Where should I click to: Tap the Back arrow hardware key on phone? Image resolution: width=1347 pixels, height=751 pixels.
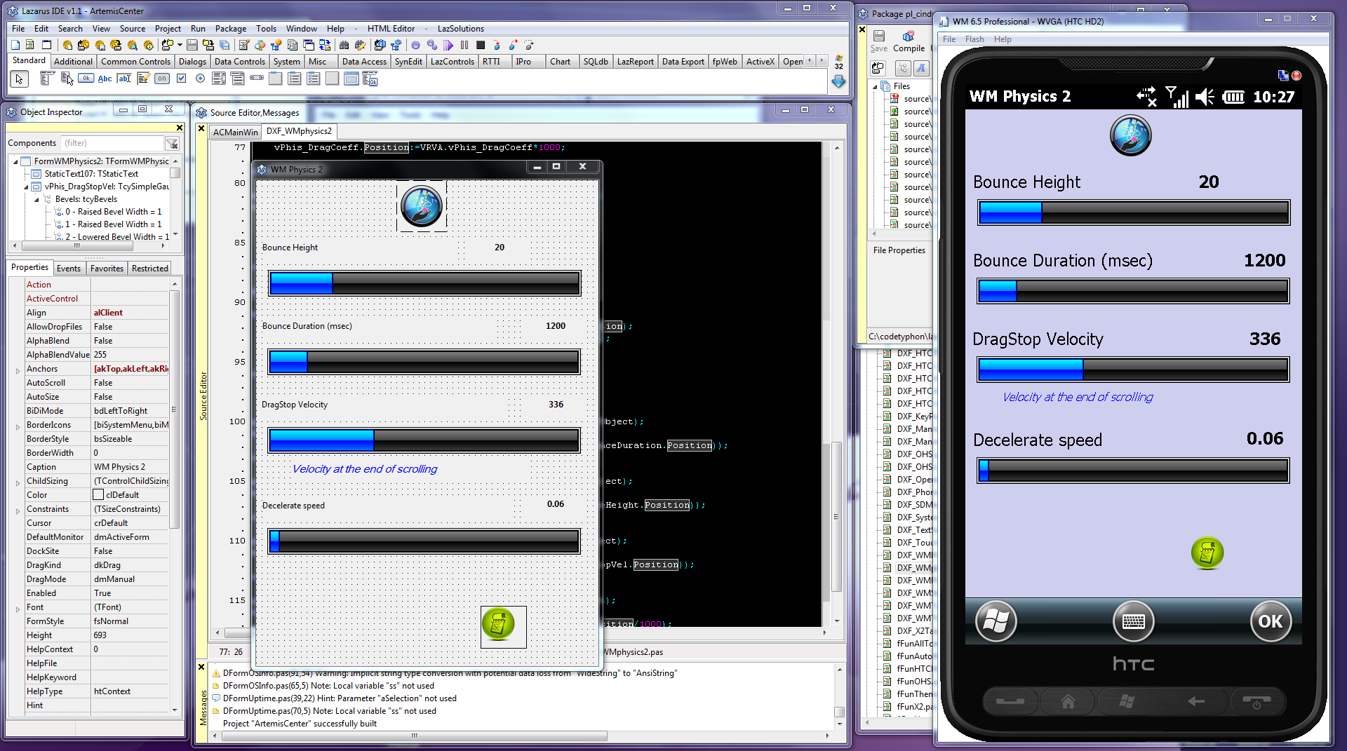click(1196, 701)
